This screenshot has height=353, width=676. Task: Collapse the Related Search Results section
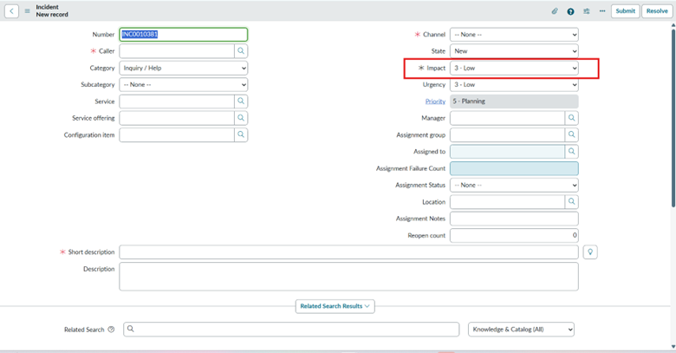pos(335,306)
